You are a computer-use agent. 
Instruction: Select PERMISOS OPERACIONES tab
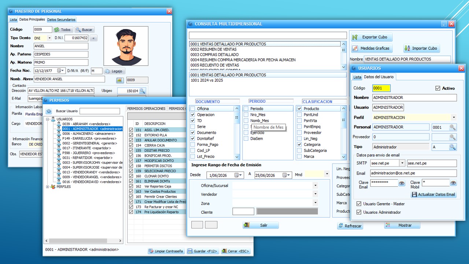146,109
